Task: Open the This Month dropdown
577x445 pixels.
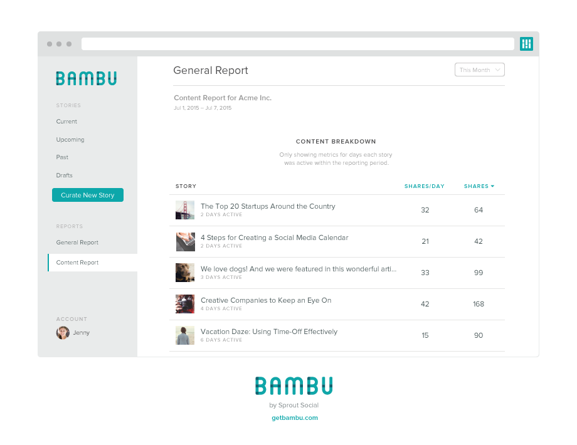Action: [x=479, y=70]
